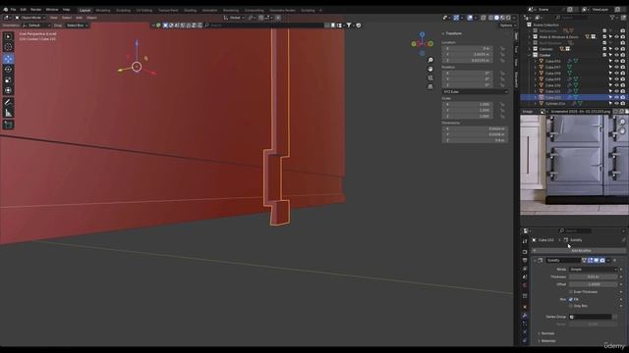Image resolution: width=629 pixels, height=353 pixels.
Task: Click the Location X value field
Action: [x=467, y=48]
